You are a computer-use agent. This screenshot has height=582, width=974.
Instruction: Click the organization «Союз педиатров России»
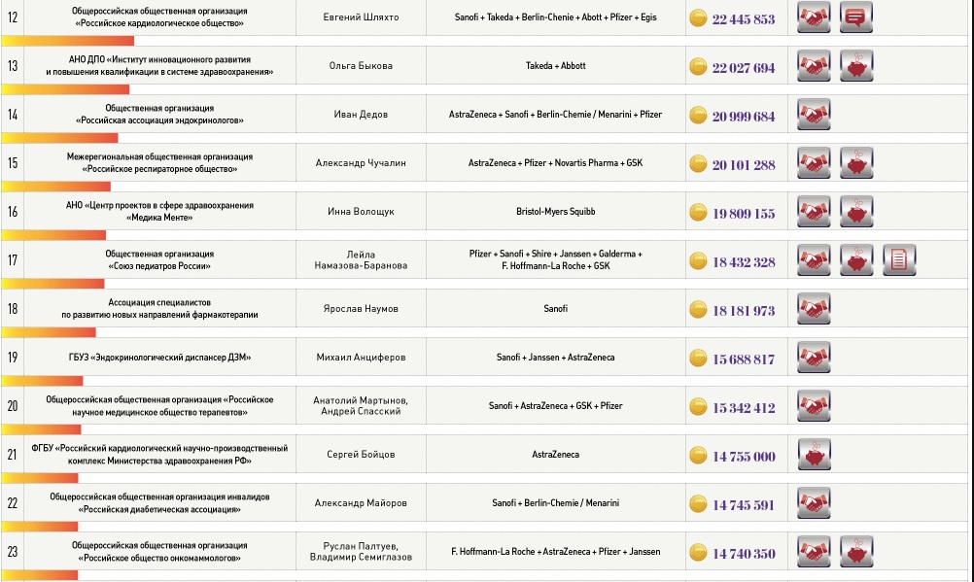(159, 265)
